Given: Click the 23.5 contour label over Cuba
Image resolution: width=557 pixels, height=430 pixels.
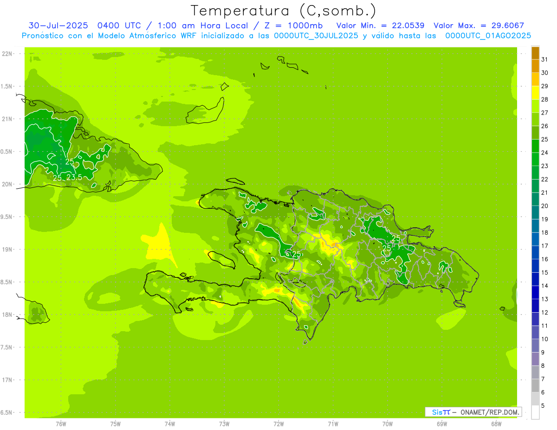Looking at the screenshot, I should pyautogui.click(x=74, y=178).
